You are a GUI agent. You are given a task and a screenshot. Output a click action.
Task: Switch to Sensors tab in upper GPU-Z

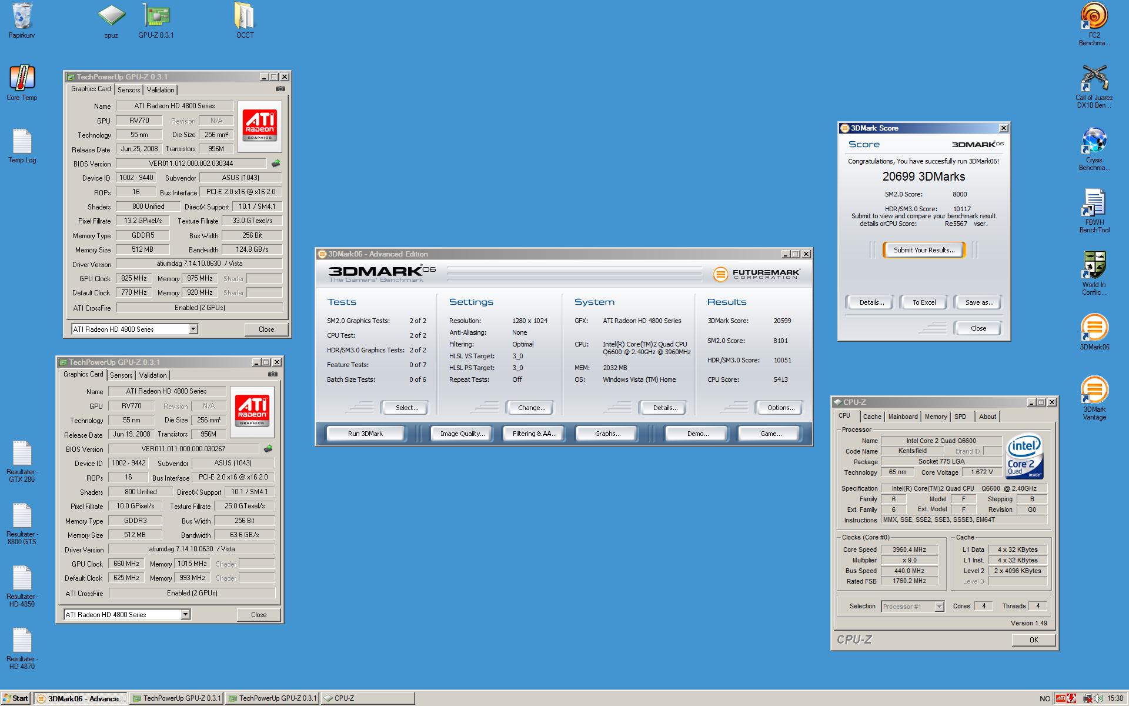(129, 90)
